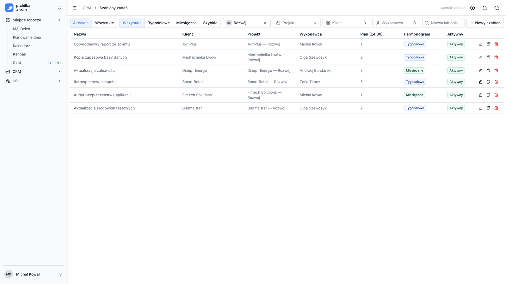
Task: Delete the Aktualizacja zależności template
Action: pos(496,70)
